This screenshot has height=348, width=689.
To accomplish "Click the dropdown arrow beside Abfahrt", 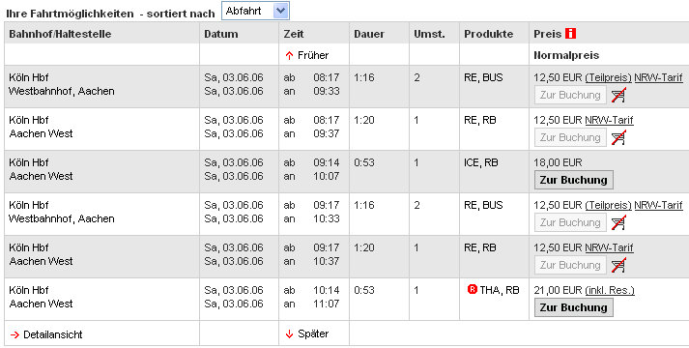I will 281,11.
